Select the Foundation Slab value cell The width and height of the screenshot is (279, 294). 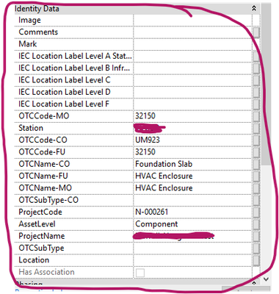coord(192,164)
